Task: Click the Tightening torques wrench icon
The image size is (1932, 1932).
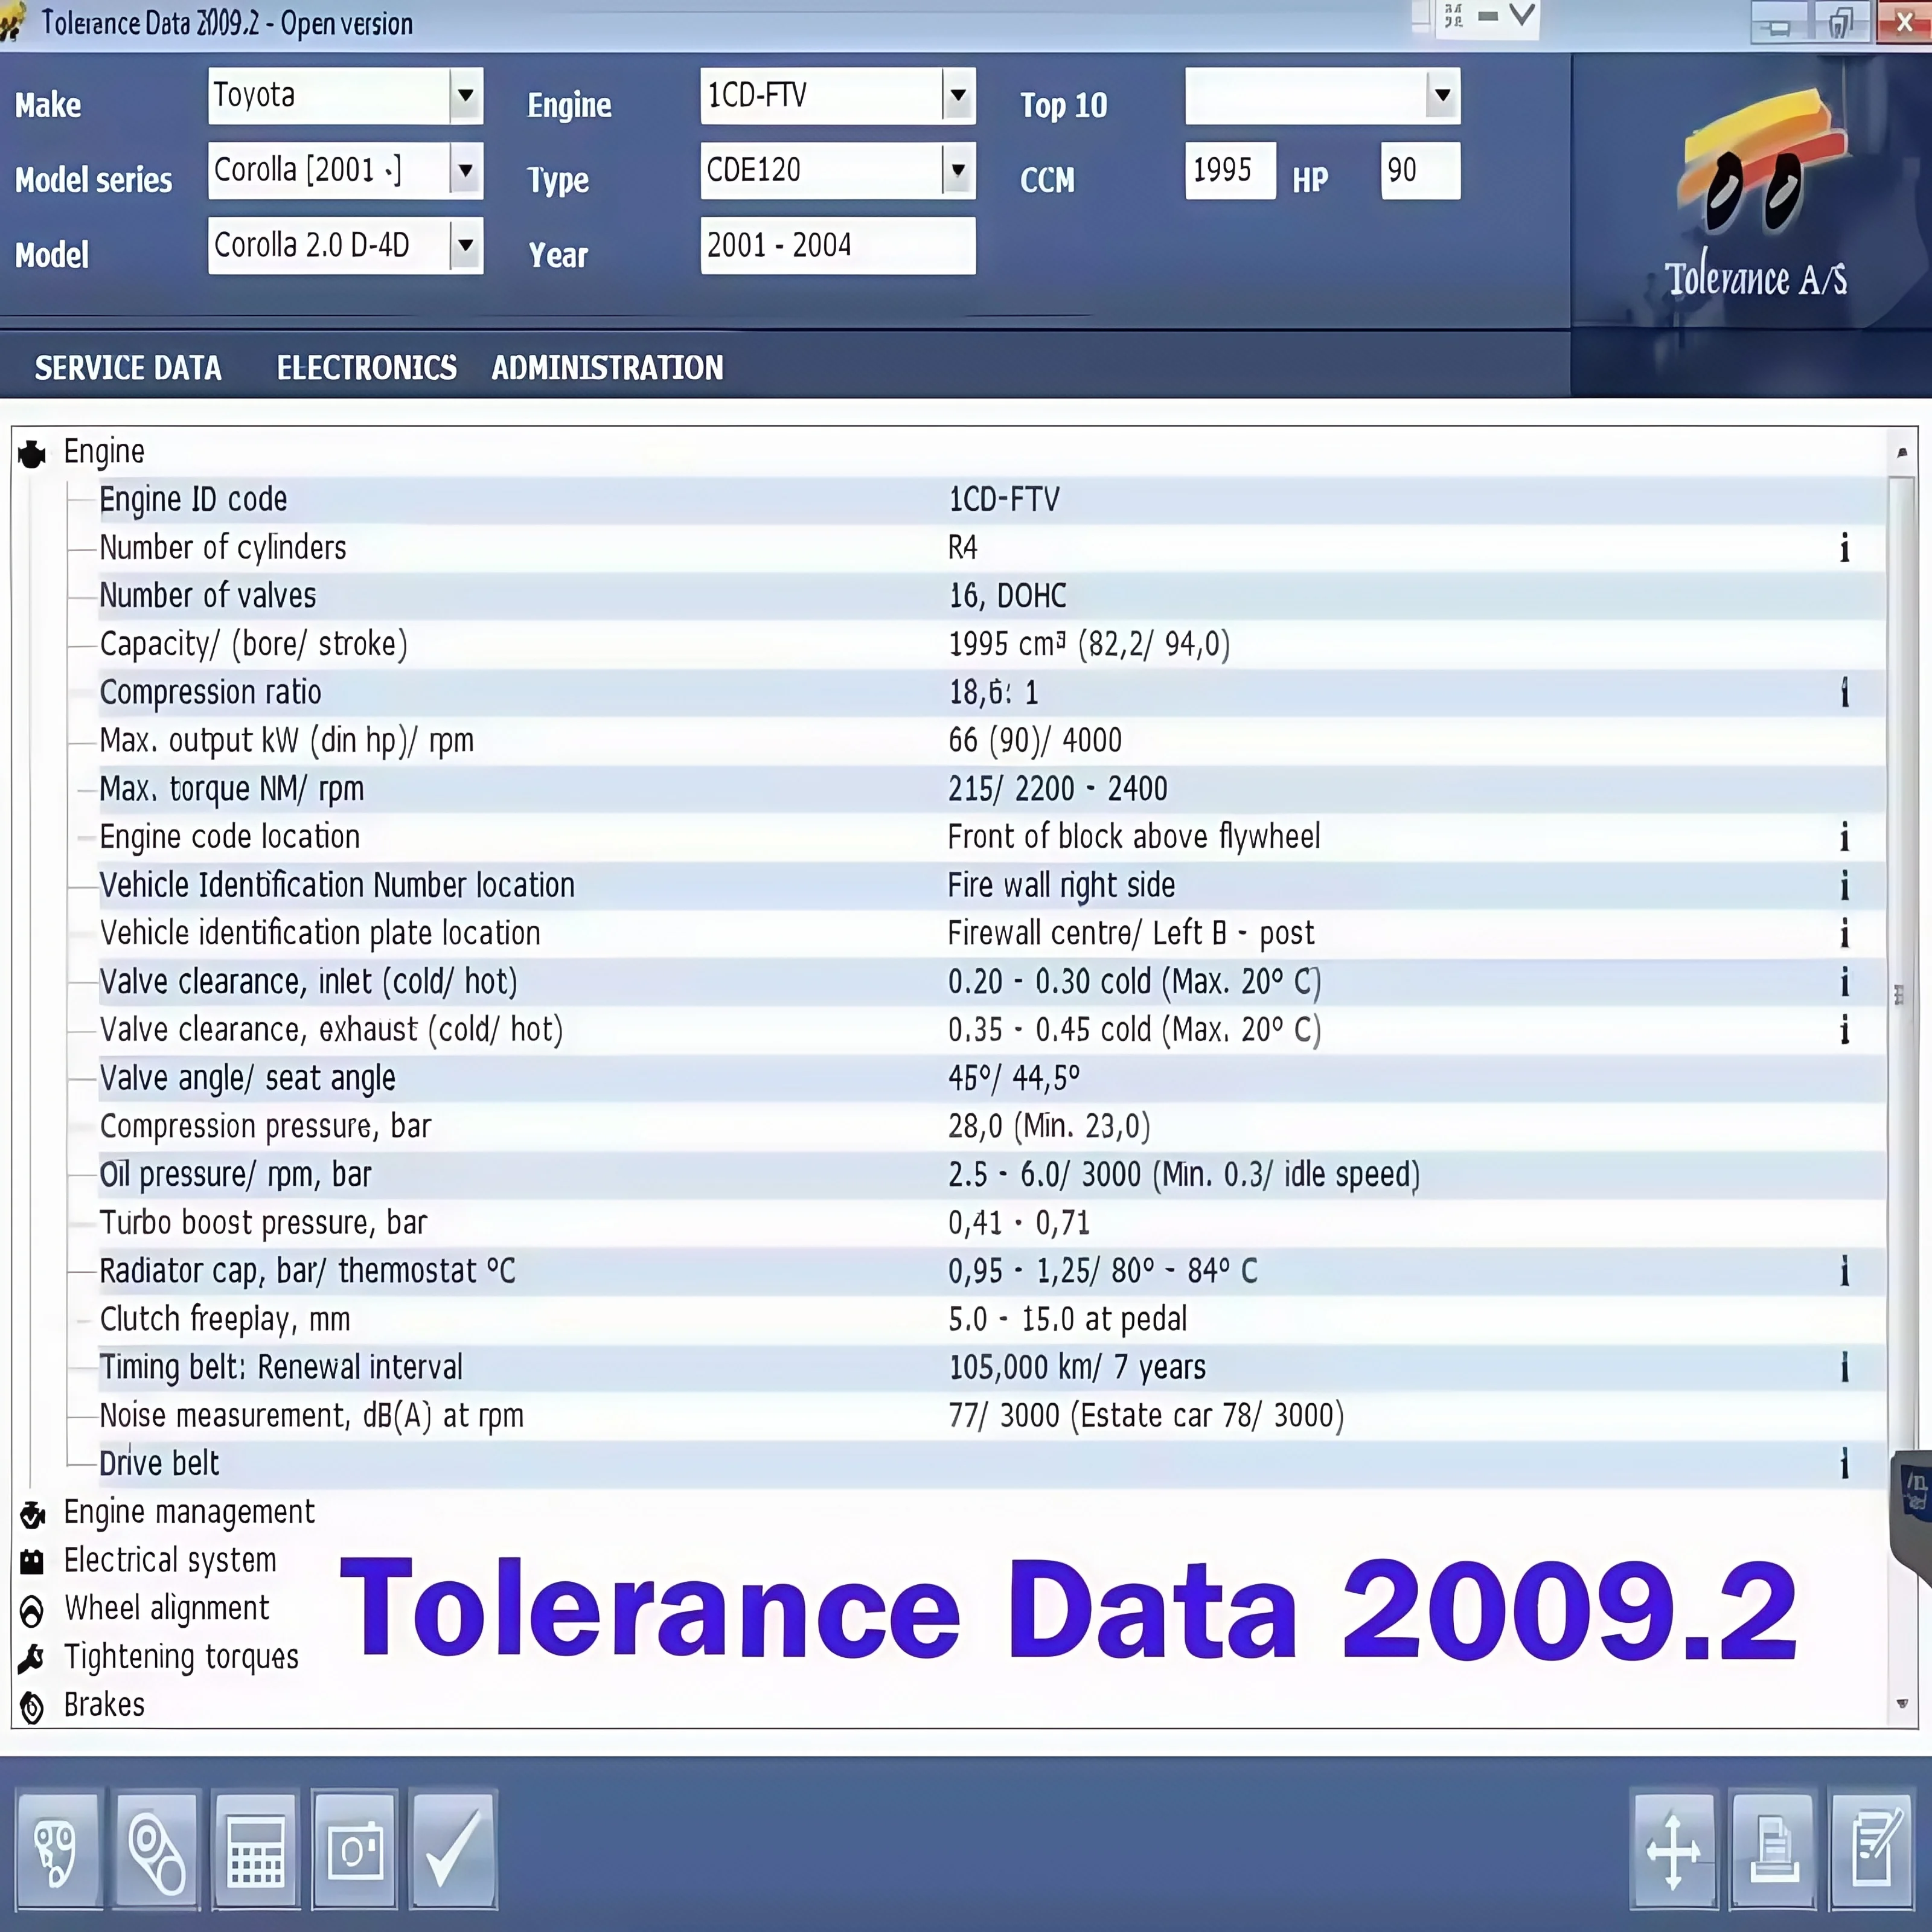Action: [x=31, y=1658]
